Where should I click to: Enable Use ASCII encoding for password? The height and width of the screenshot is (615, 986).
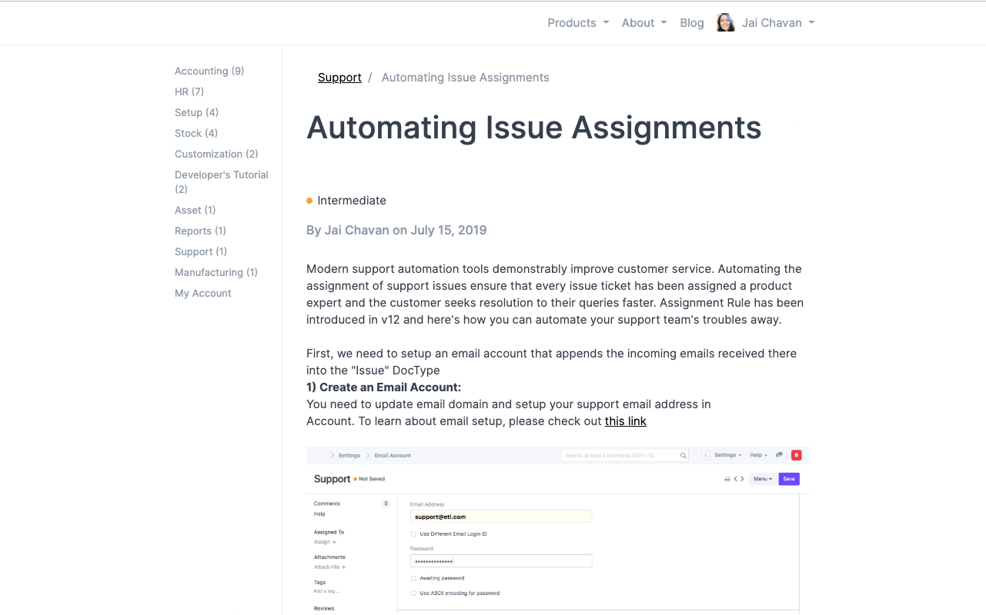pos(413,593)
